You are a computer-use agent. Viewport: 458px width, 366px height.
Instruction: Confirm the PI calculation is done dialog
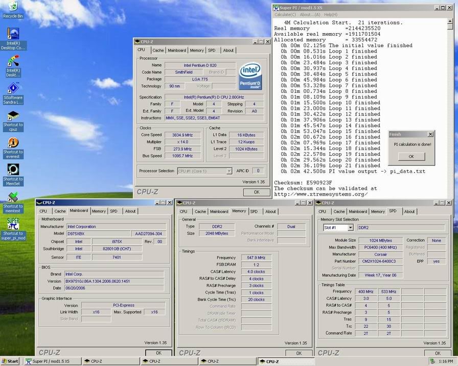click(410, 157)
